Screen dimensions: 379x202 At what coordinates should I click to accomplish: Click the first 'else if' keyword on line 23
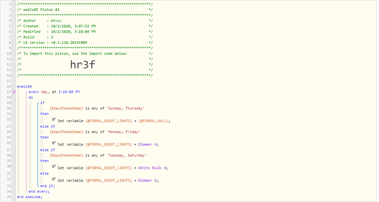tap(48, 126)
